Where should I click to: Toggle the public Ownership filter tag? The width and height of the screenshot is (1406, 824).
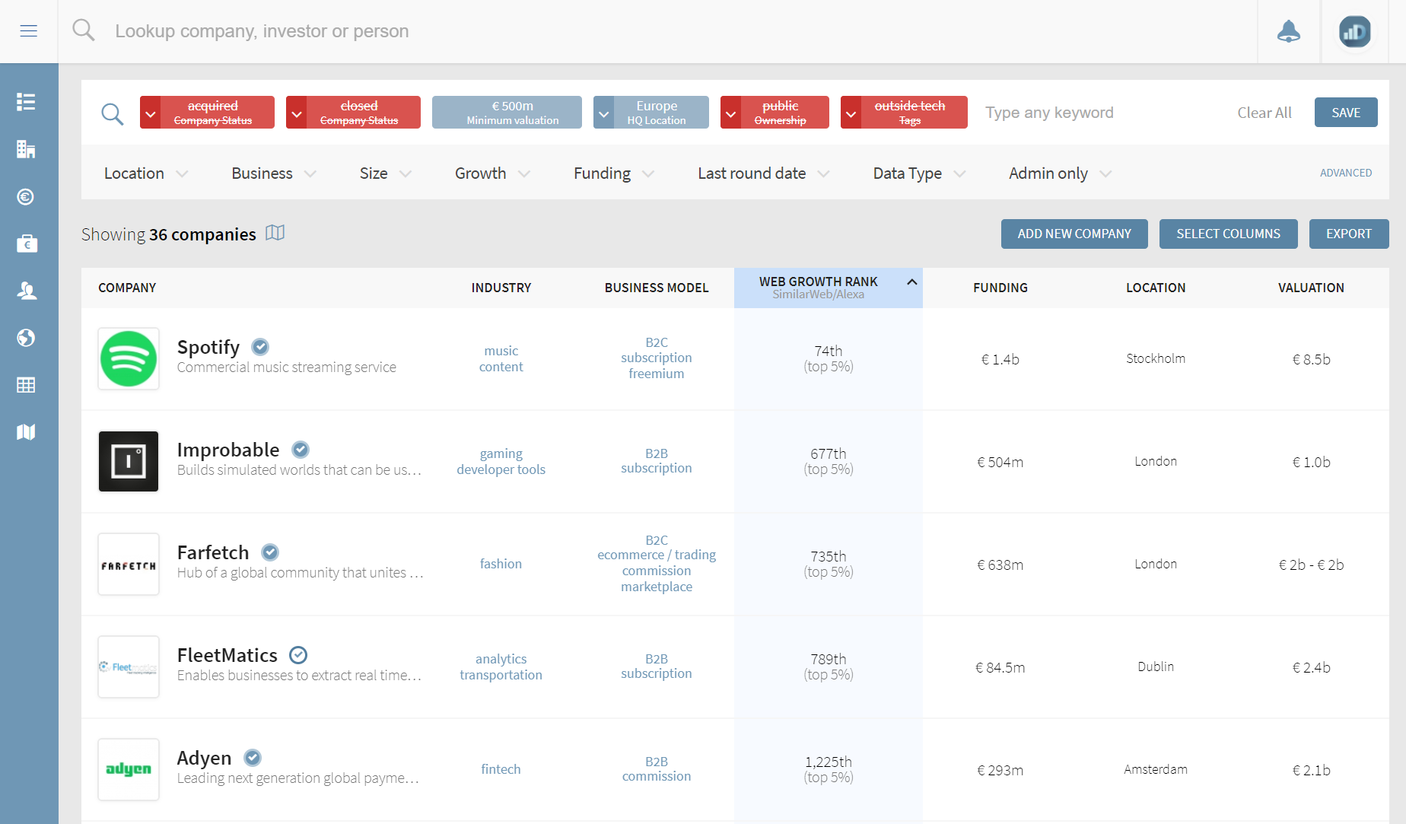(781, 113)
